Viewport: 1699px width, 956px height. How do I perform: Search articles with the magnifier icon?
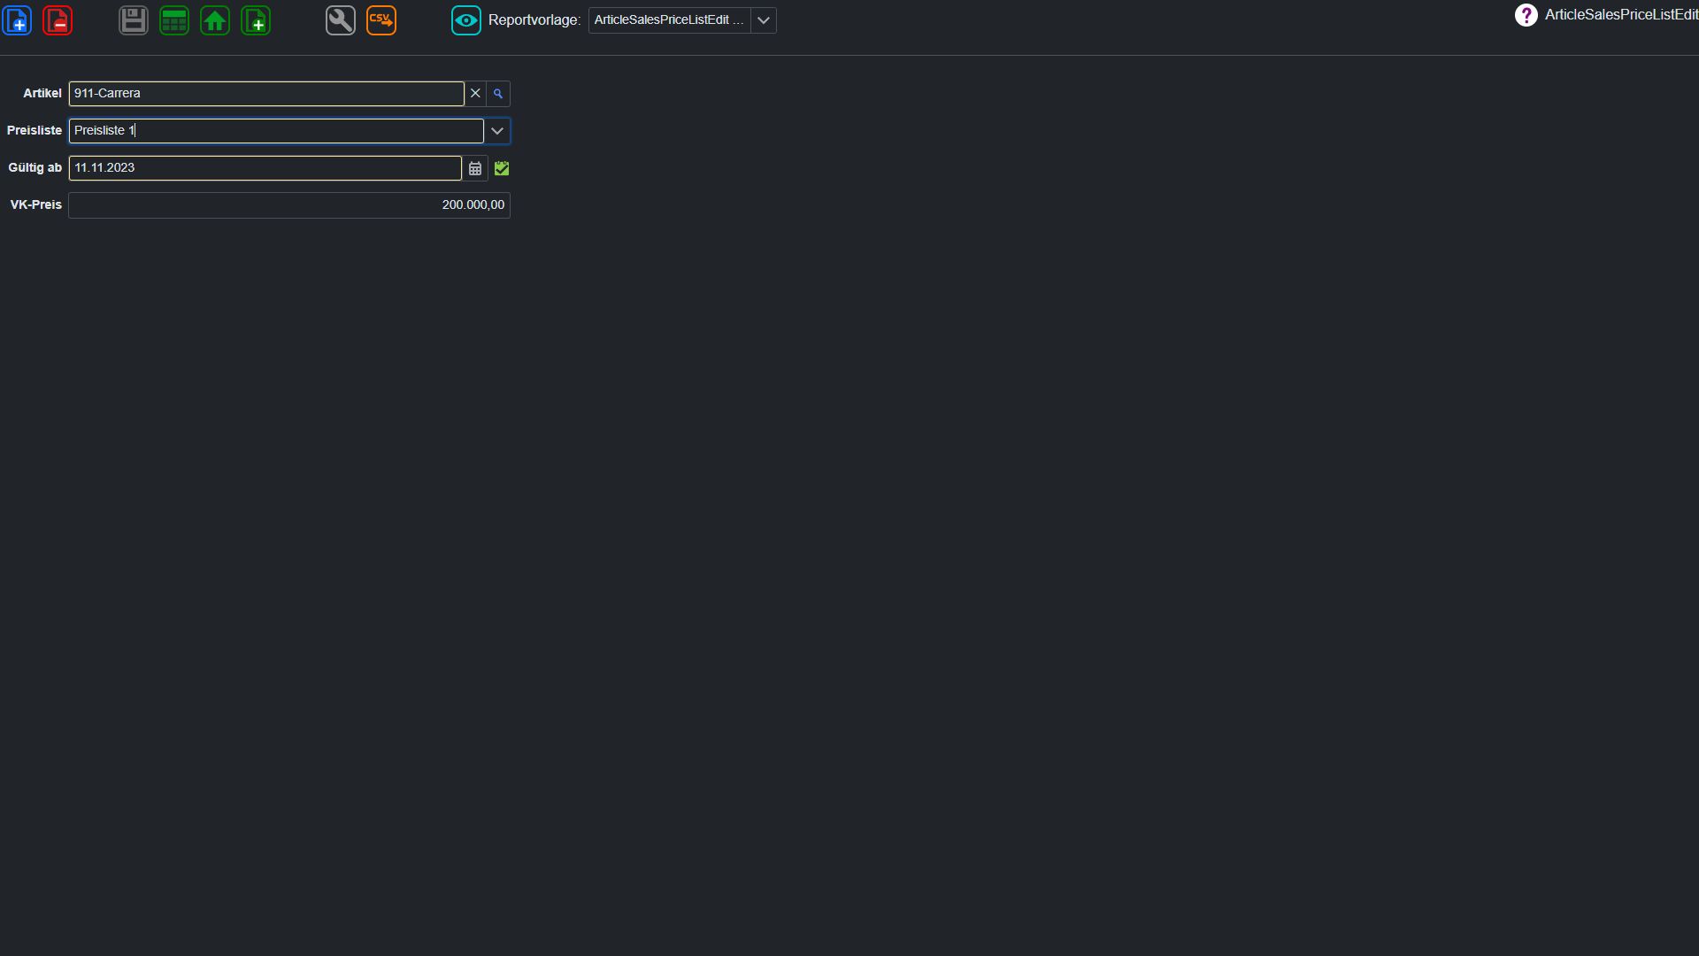(x=498, y=94)
